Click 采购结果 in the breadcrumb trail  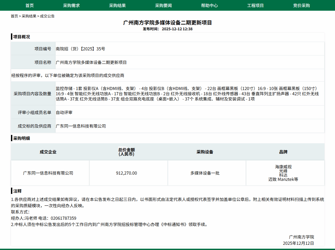(x=29, y=16)
